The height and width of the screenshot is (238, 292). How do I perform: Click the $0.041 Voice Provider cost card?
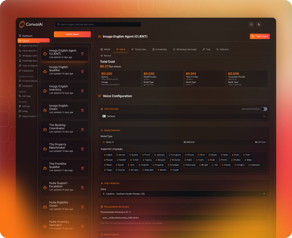click(205, 79)
